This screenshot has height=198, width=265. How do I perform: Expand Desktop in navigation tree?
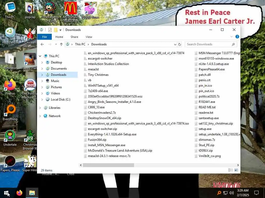[42, 62]
